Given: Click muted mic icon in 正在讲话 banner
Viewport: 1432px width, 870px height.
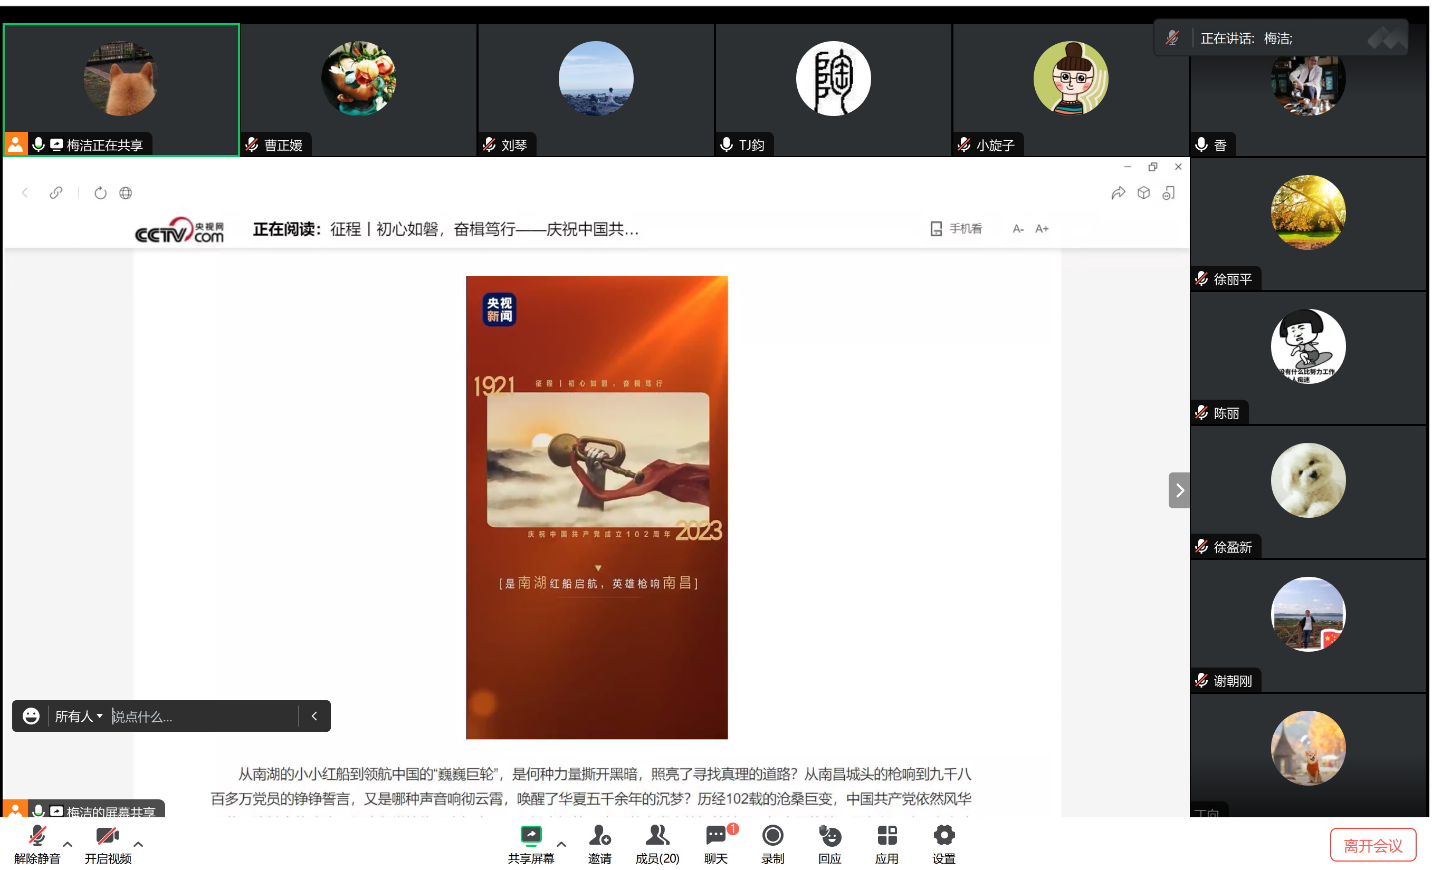Looking at the screenshot, I should click(1172, 38).
